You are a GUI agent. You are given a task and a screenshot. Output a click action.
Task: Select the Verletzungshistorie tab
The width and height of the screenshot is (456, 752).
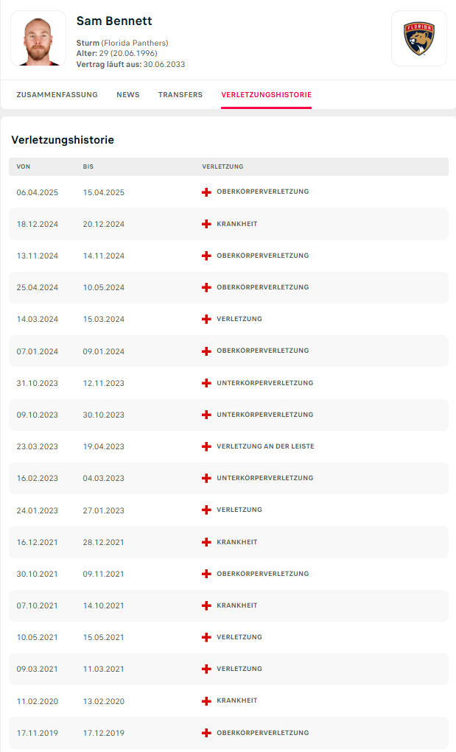click(x=266, y=95)
